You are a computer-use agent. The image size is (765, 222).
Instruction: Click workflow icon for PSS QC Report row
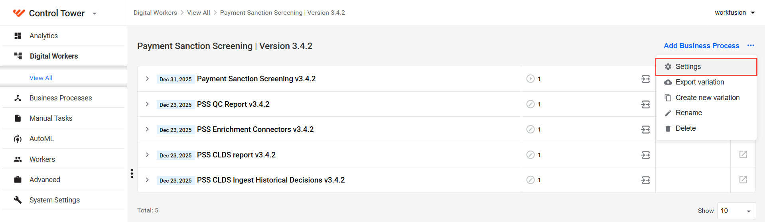pyautogui.click(x=645, y=104)
